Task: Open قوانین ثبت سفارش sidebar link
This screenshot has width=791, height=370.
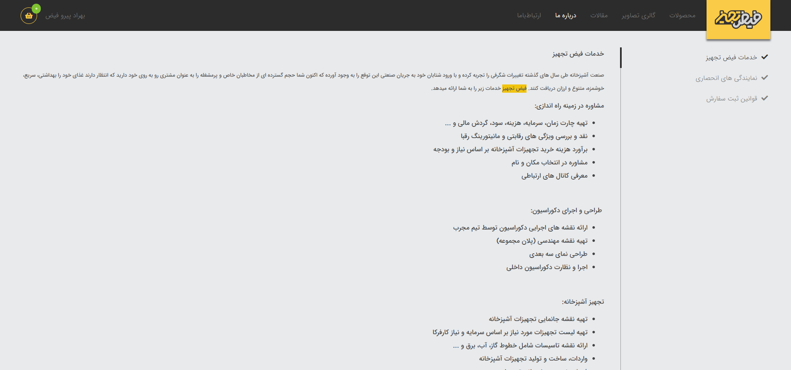Action: 732,98
